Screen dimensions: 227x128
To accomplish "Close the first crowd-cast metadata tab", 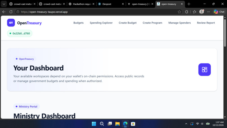I will (x=34, y=4).
